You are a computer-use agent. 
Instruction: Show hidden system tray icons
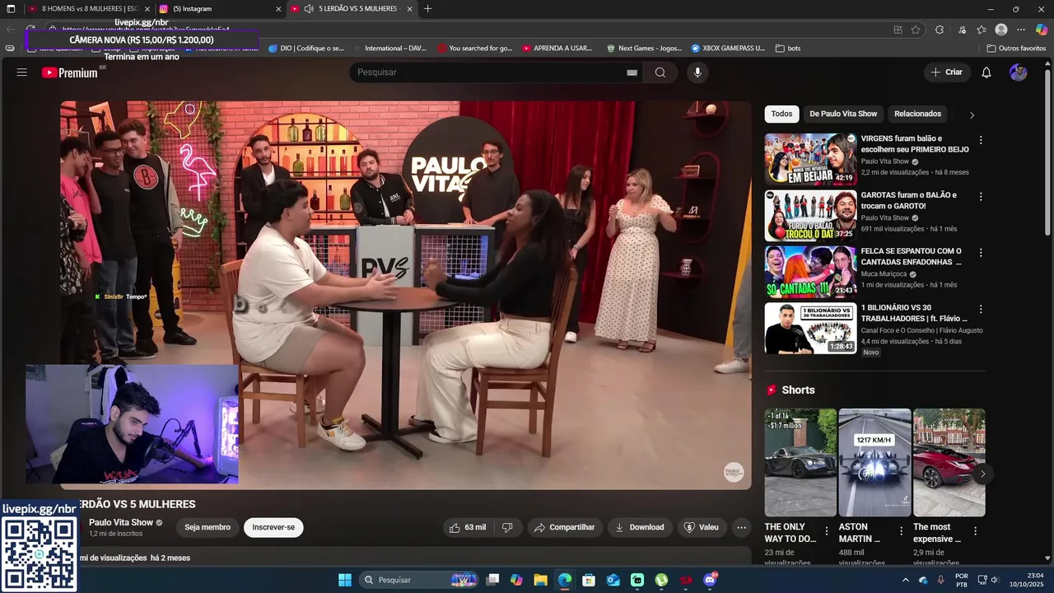(906, 580)
